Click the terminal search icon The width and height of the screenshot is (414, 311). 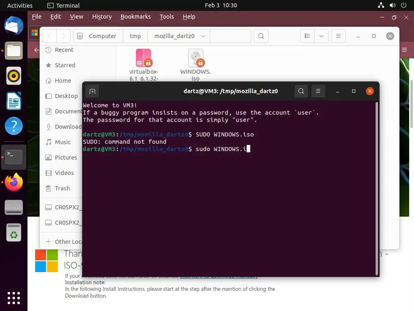[301, 91]
